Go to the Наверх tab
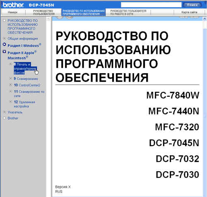Screen dimensions: 207x197 pos(13,12)
